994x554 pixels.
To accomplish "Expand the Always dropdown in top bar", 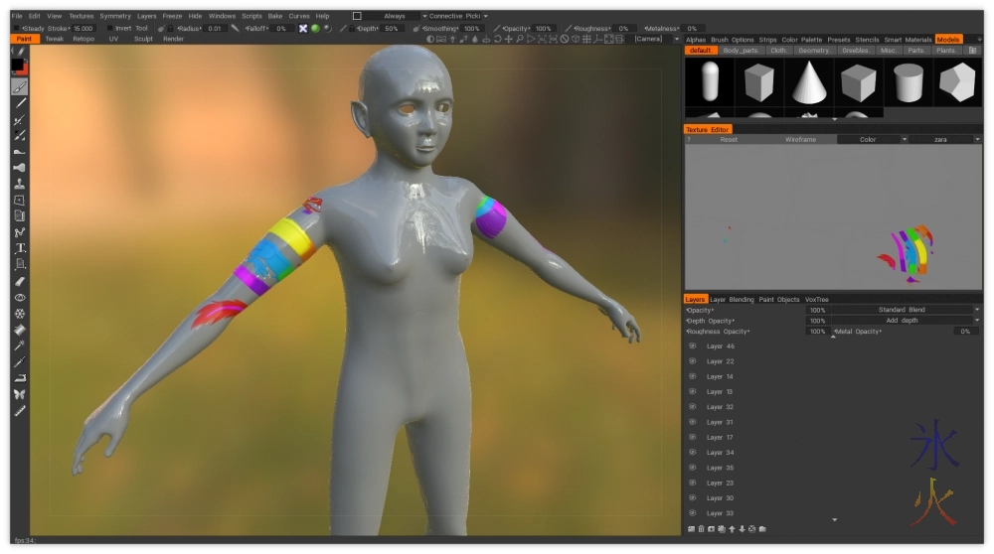I will tap(394, 16).
